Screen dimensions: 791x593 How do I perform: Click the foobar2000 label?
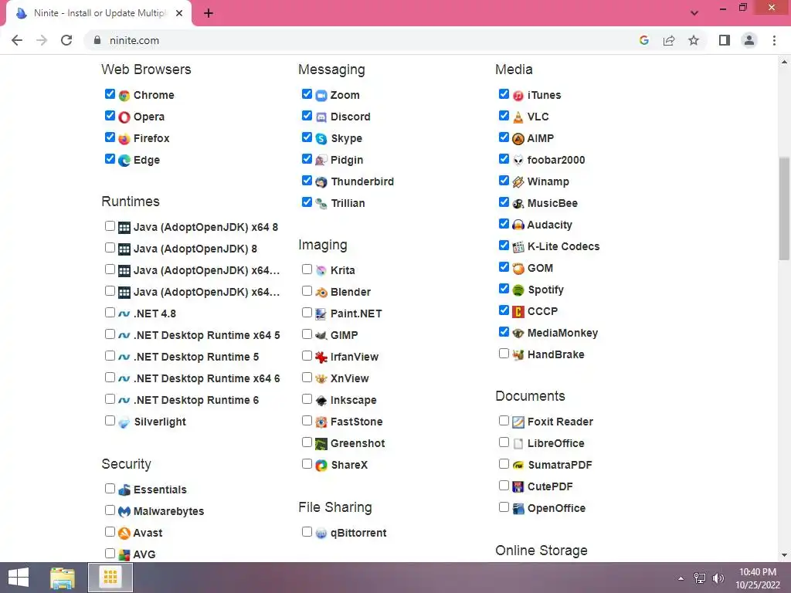point(556,160)
